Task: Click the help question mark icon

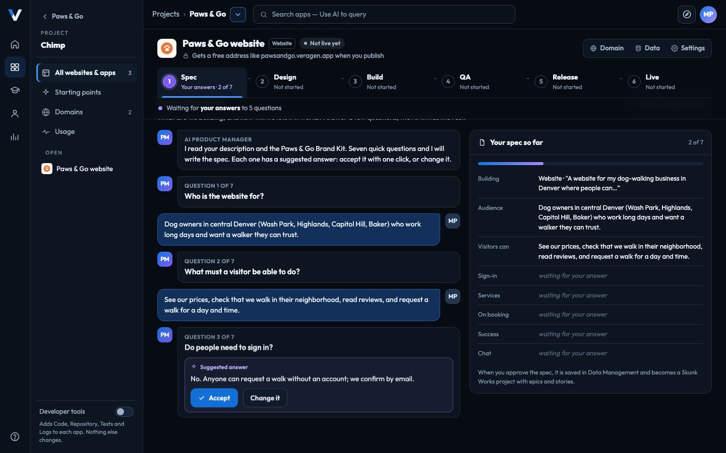Action: (x=15, y=436)
